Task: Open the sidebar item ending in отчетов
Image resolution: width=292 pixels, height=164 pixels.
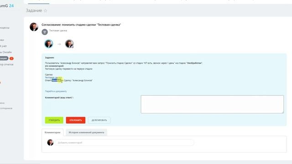Action: pos(7,65)
